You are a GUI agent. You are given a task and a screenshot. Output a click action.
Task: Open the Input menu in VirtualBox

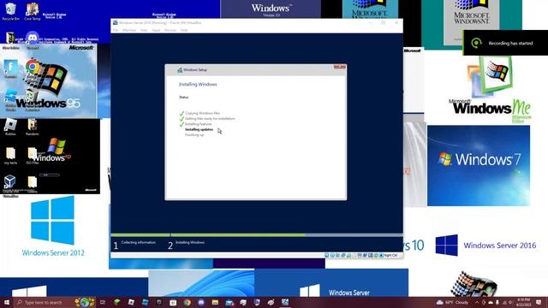(156, 31)
